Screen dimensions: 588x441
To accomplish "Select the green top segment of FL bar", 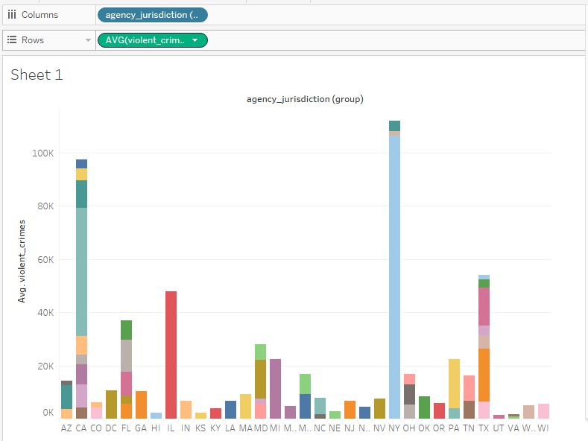I will 126,330.
